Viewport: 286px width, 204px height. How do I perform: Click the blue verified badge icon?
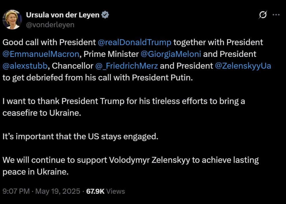[x=105, y=15]
